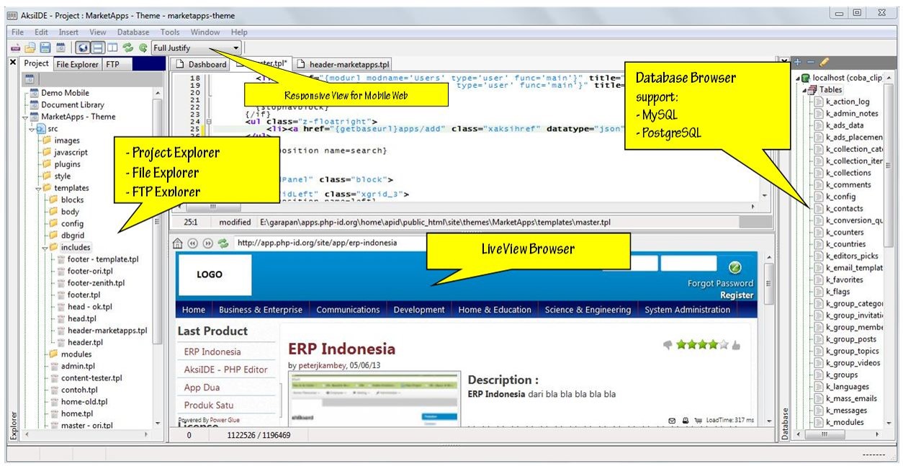Click the MarketApps - Theme project icon
The width and height of the screenshot is (903, 466).
(x=33, y=117)
